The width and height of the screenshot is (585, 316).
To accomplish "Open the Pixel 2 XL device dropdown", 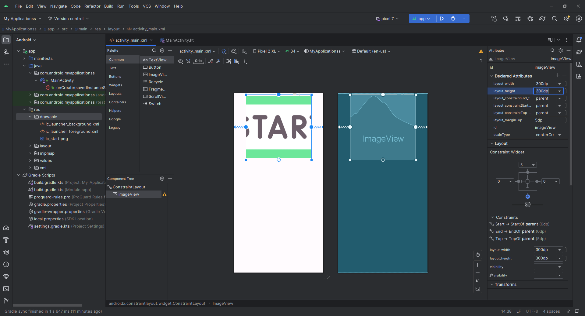I will click(267, 51).
